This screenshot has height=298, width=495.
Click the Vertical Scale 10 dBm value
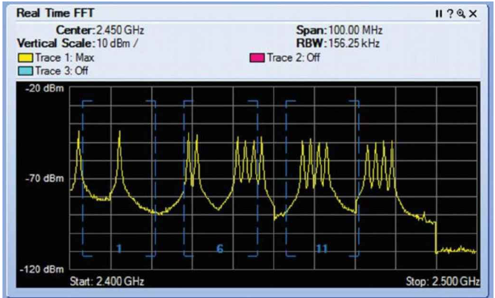tap(117, 43)
